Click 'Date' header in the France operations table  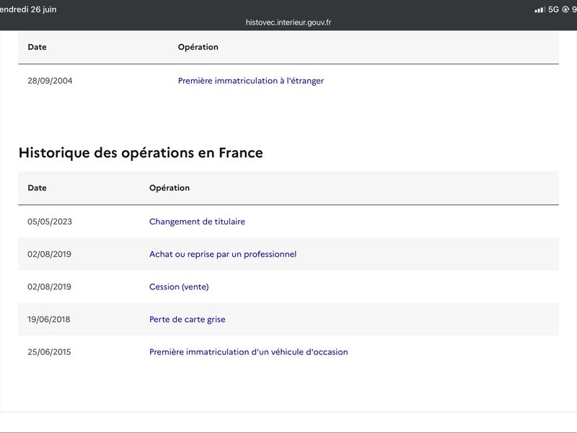click(38, 188)
